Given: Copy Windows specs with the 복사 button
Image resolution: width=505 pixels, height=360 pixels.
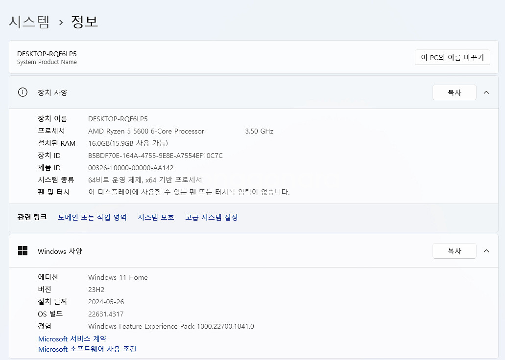Looking at the screenshot, I should click(454, 251).
